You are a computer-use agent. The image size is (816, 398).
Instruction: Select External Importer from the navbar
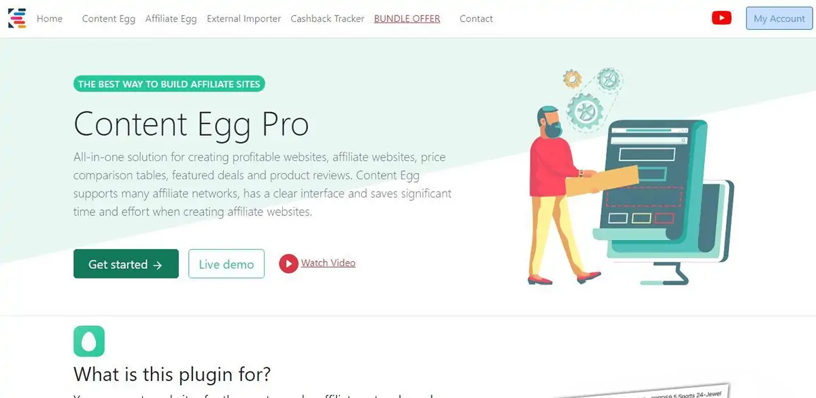pos(243,19)
